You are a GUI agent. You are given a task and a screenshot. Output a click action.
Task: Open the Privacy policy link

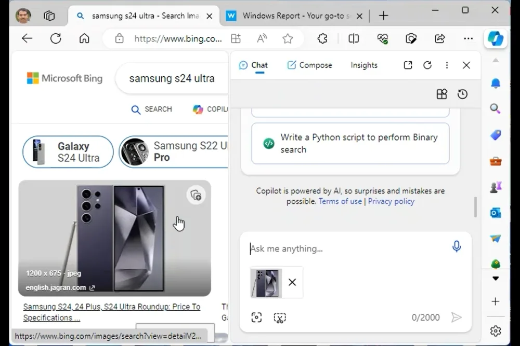391,201
